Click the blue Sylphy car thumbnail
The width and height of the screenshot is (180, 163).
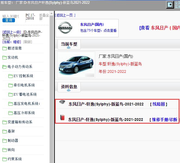76,65
